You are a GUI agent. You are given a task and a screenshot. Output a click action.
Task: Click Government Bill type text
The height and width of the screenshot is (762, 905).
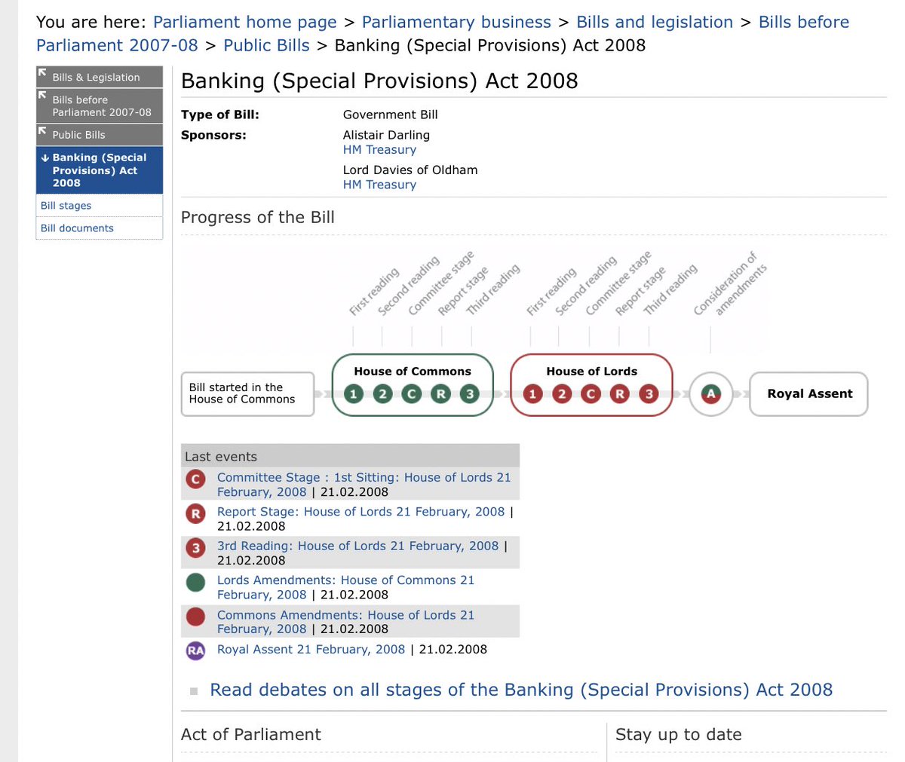[x=390, y=115]
